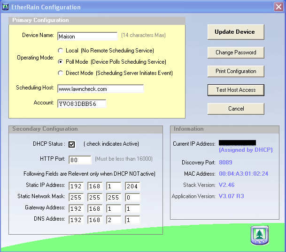Click the Information panel header
The height and width of the screenshot is (252, 286).
pyautogui.click(x=224, y=129)
